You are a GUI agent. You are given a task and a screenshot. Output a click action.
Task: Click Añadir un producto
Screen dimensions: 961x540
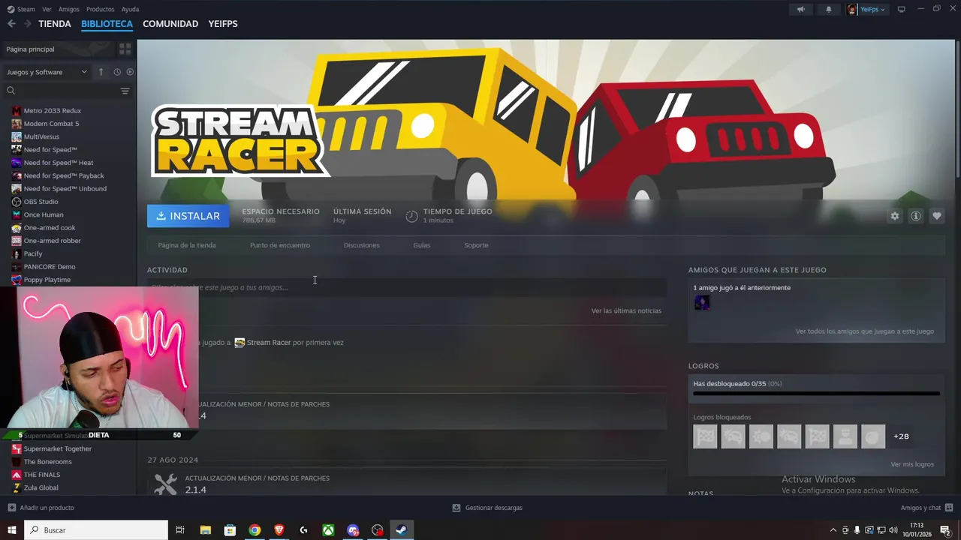pos(41,508)
